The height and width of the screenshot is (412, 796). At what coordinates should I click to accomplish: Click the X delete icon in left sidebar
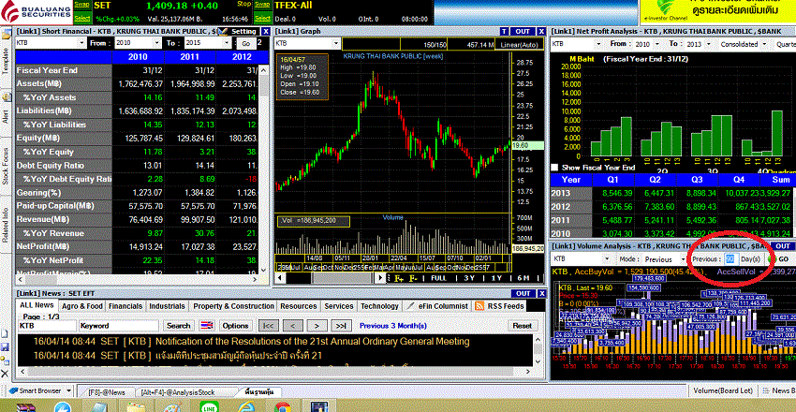coord(5,374)
